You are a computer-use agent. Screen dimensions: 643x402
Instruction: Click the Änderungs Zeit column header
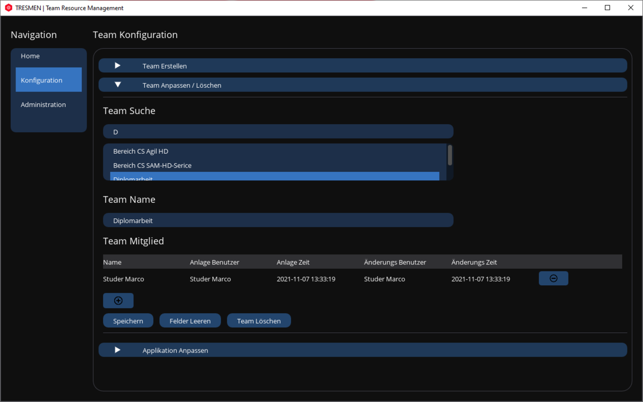(474, 262)
